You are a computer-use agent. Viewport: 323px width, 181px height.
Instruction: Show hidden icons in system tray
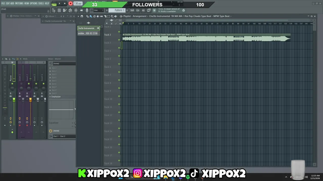tap(286, 177)
